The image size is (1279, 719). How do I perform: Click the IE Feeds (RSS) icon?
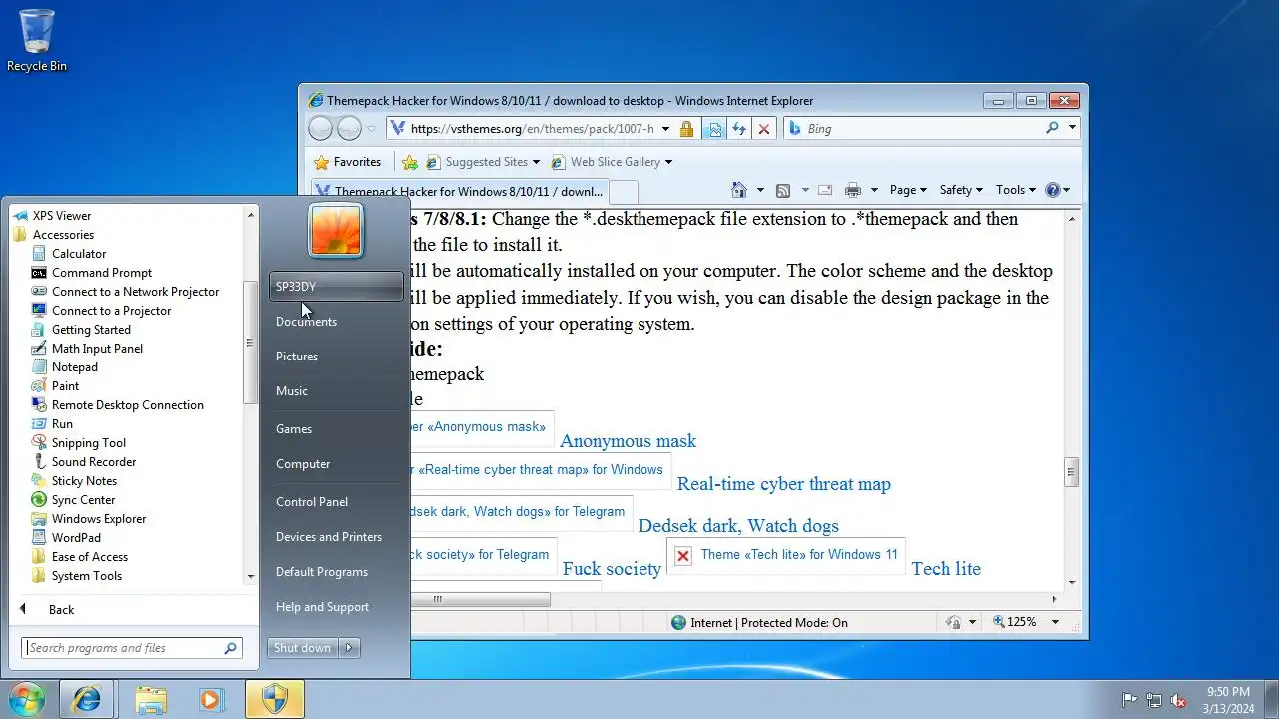pos(783,190)
